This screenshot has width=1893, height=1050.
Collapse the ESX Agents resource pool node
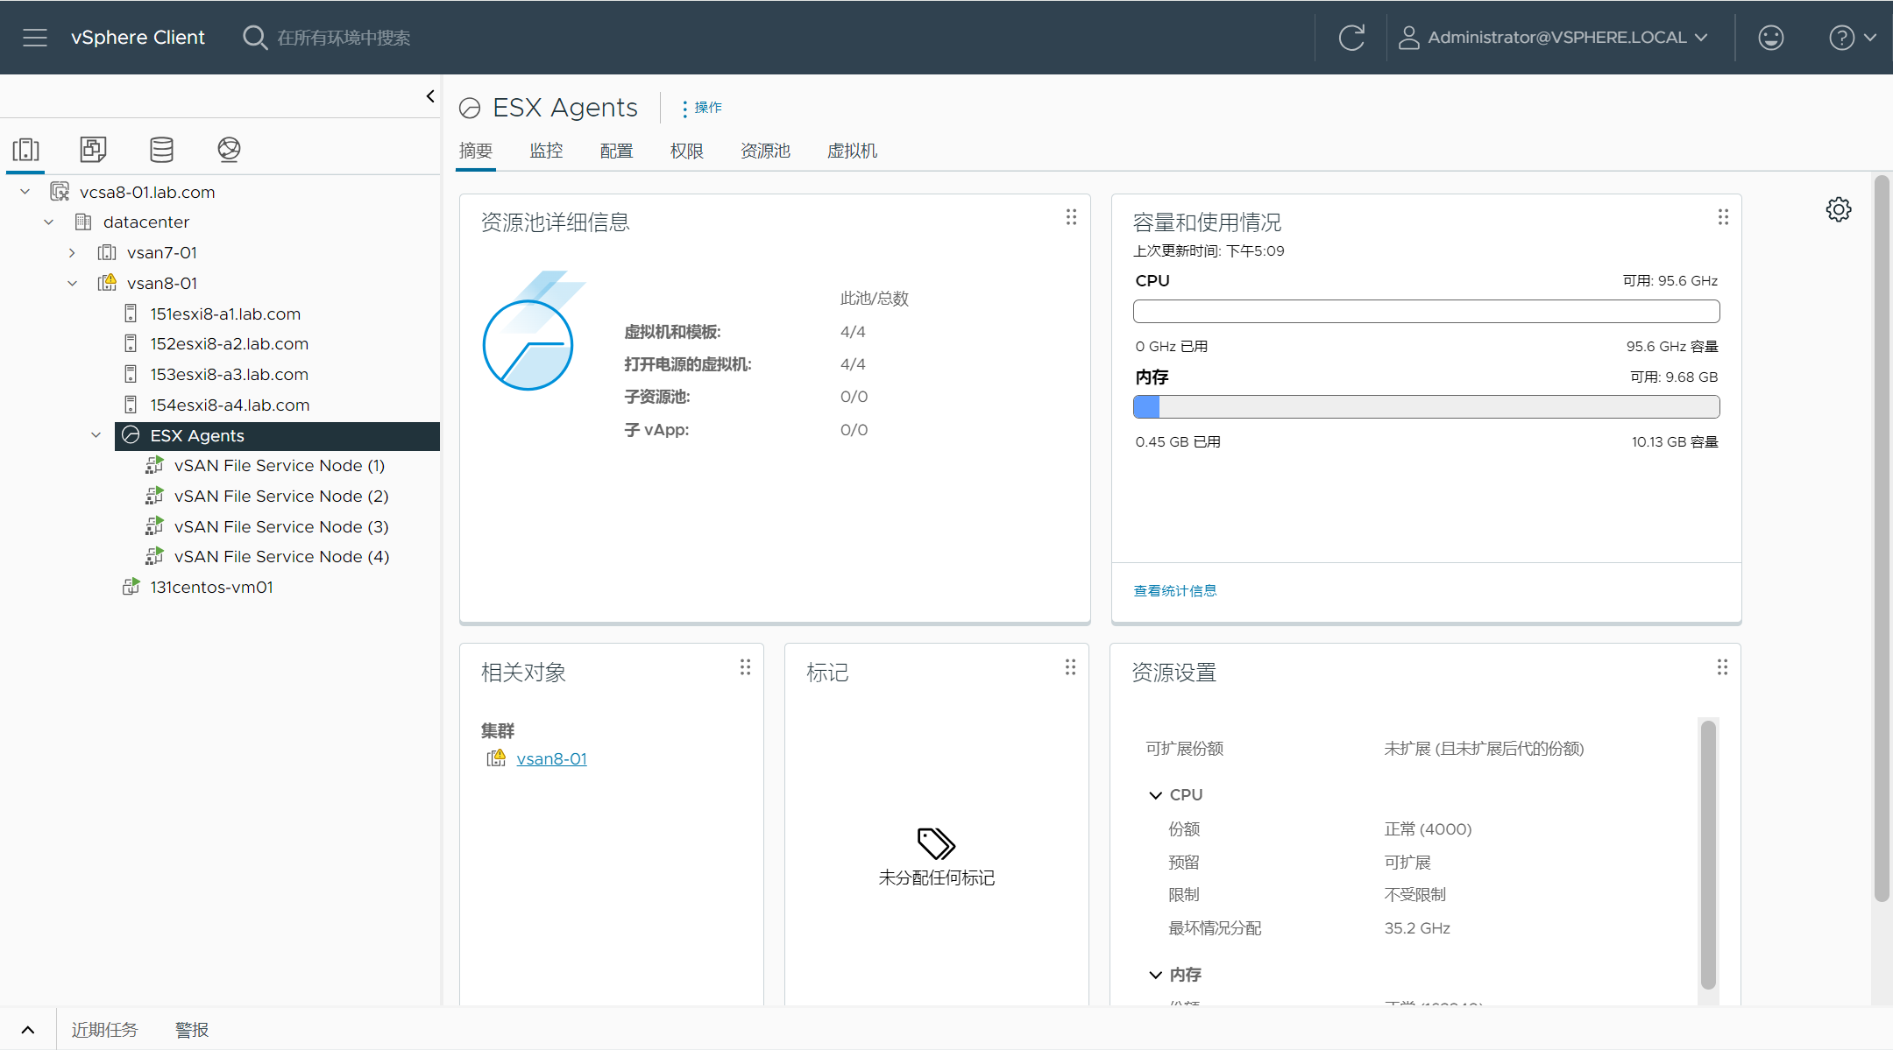(x=96, y=435)
